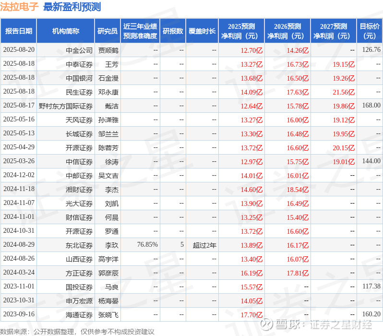Click target price 117.38

371,287
